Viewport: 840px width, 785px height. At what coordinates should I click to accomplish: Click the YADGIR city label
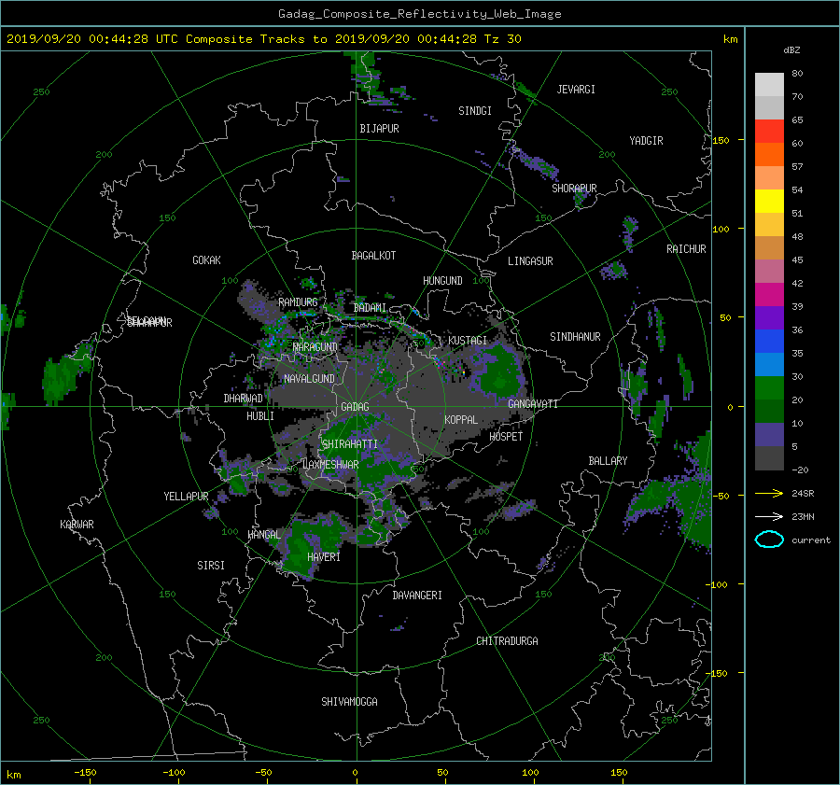[646, 141]
